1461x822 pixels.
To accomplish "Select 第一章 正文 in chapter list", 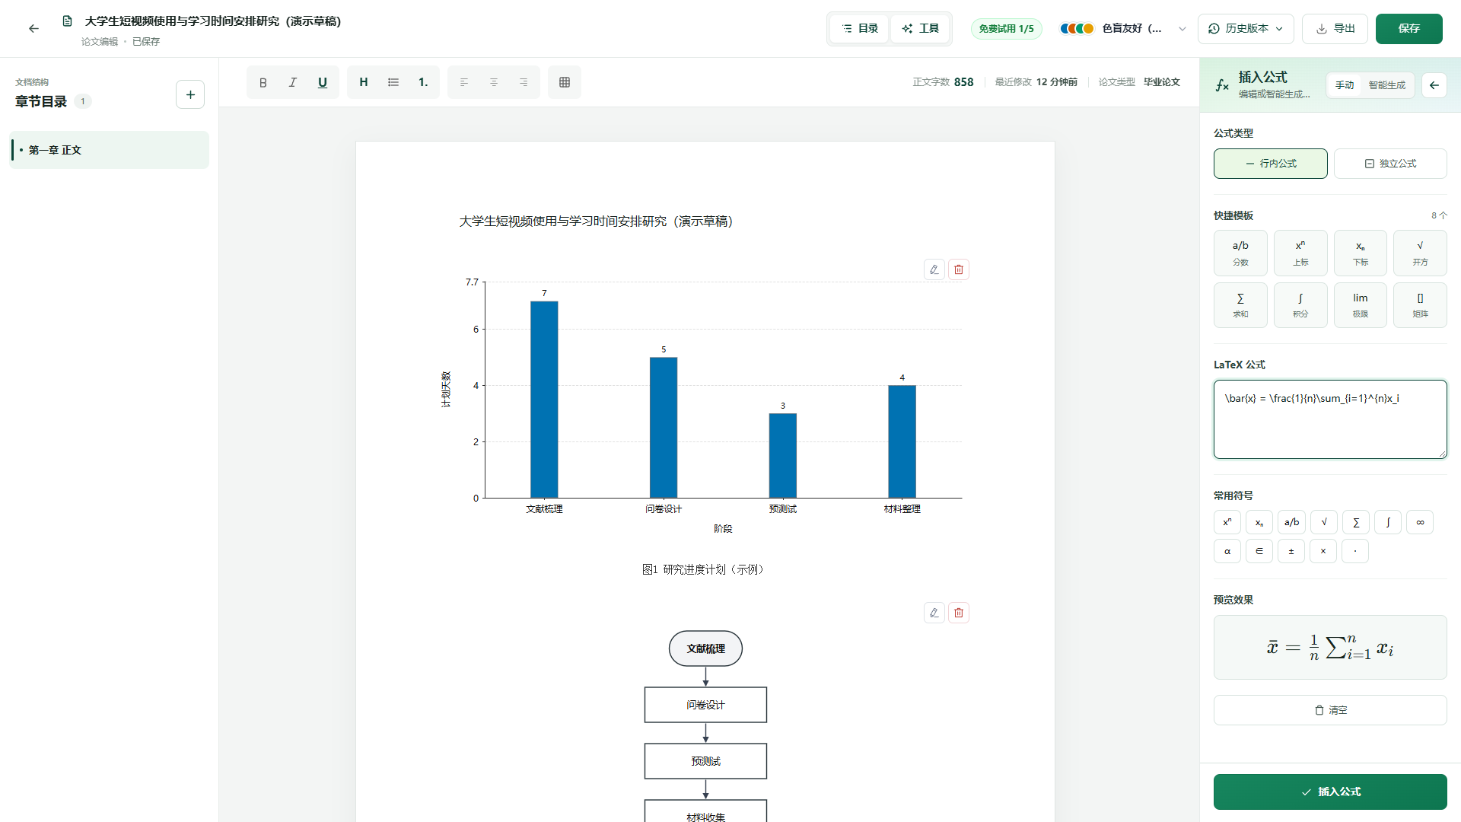I will coord(109,150).
